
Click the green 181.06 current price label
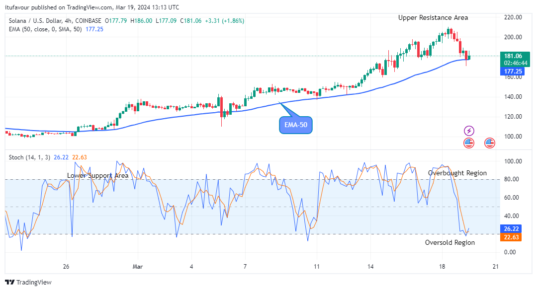[515, 59]
